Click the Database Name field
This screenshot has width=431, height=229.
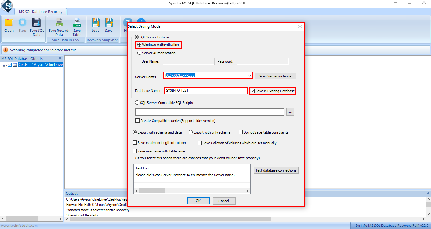pyautogui.click(x=206, y=91)
